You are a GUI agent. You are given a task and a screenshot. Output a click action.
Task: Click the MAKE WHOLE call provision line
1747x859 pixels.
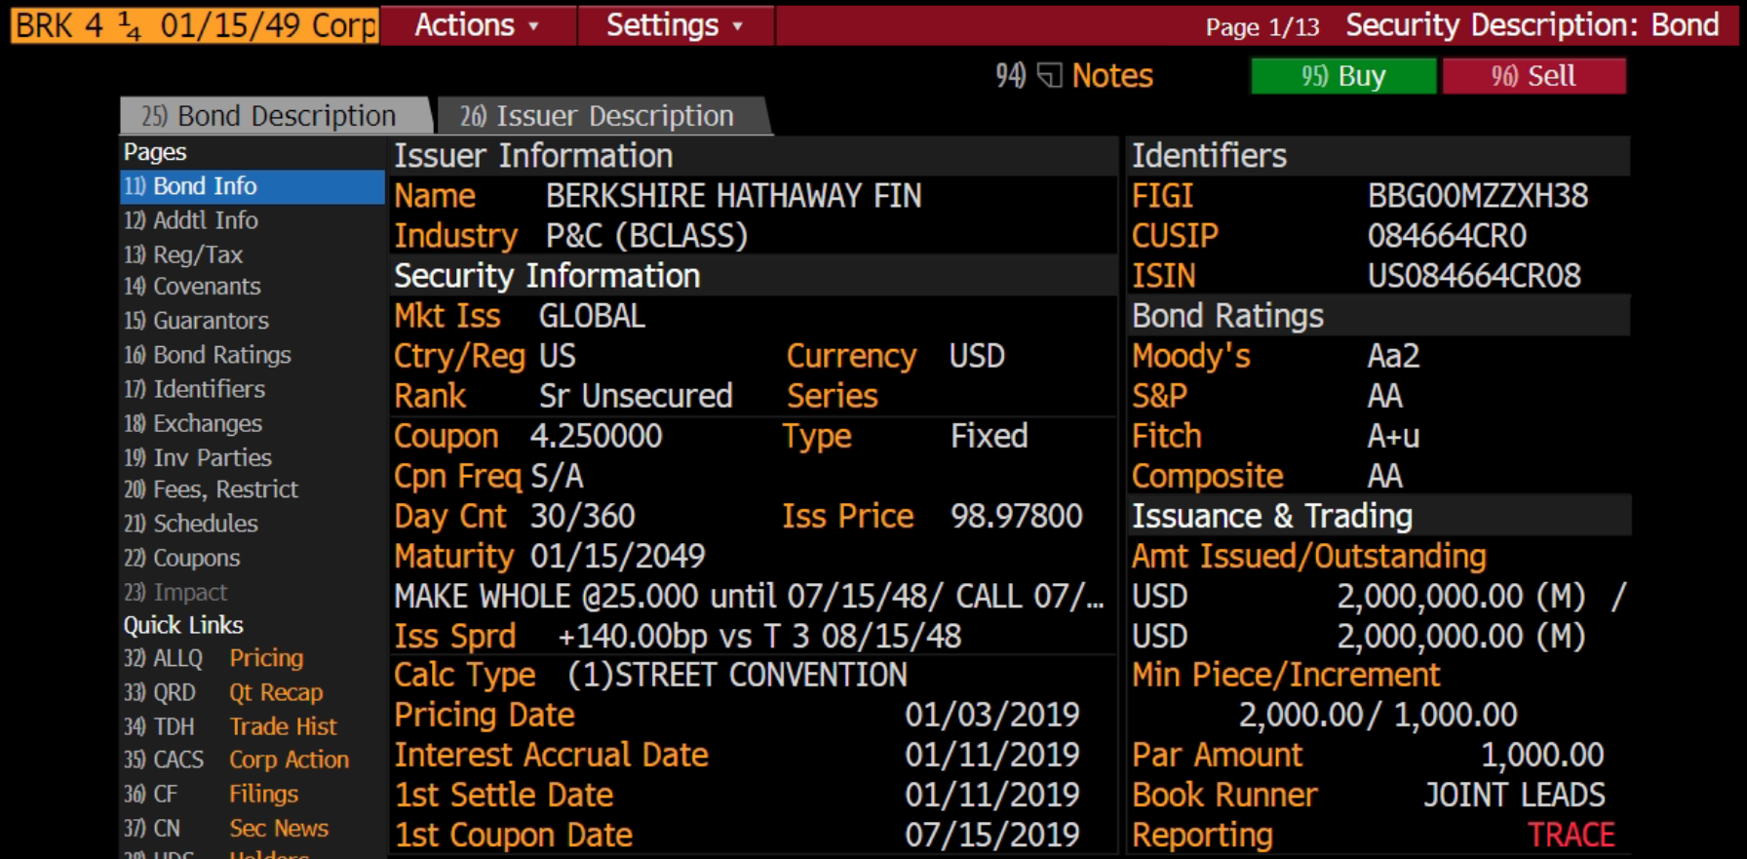(749, 596)
